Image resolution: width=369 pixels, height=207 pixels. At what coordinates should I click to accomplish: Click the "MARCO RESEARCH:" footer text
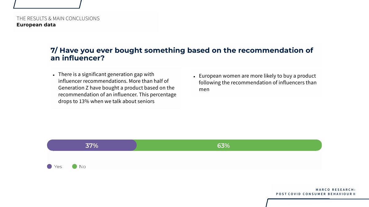click(335, 190)
